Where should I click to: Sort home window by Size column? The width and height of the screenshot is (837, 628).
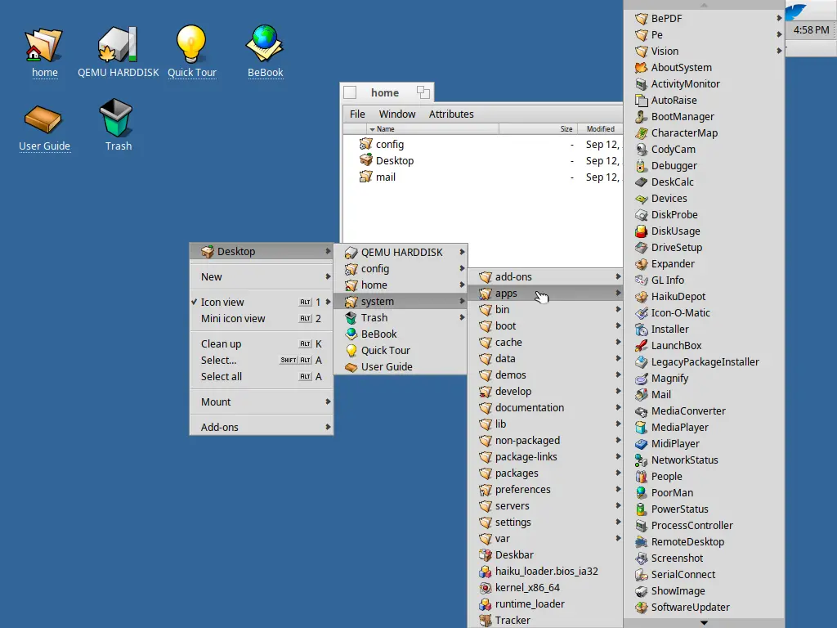538,129
